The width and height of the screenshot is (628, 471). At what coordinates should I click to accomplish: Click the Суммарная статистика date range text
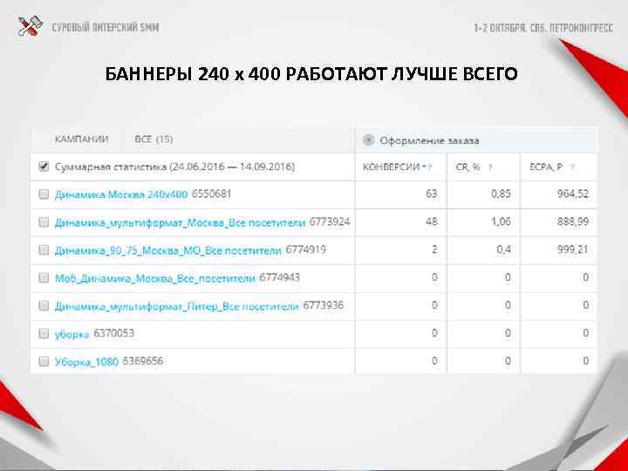pos(174,167)
